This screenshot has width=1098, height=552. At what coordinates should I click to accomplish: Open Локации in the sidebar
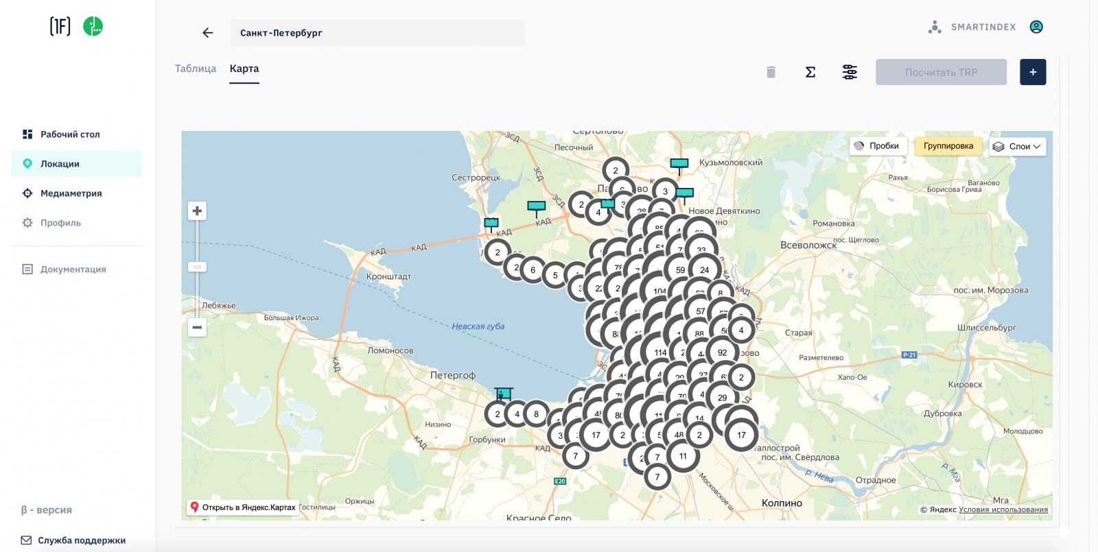pyautogui.click(x=76, y=164)
